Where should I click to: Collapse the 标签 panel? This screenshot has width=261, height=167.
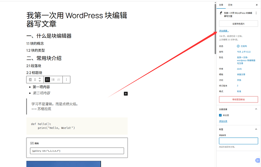click(x=256, y=129)
